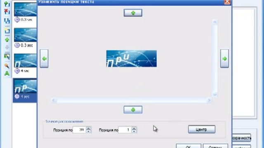Click the '4 sec' duration text of the third frame
Viewport: 264px width, 148px height.
(x=25, y=71)
